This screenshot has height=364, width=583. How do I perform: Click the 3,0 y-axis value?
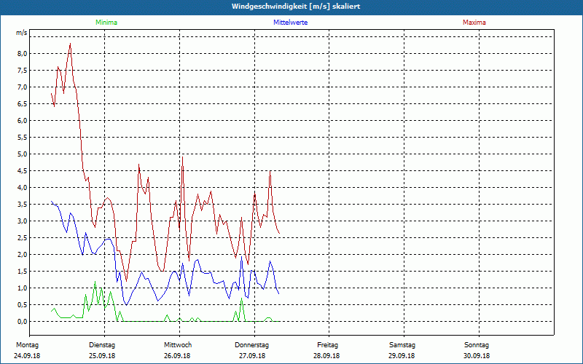pyautogui.click(x=23, y=221)
